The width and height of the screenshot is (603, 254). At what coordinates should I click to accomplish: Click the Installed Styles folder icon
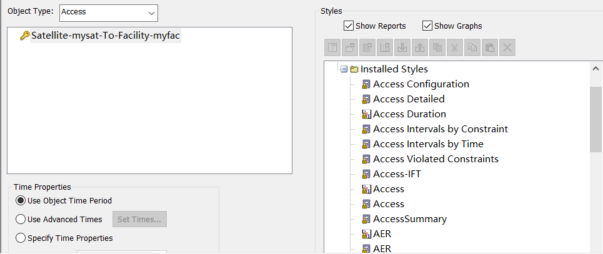click(354, 69)
